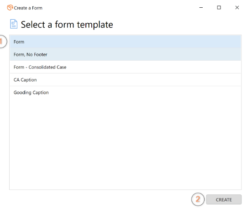247x208 pixels.
Task: Click the CREATE button
Action: 224,199
